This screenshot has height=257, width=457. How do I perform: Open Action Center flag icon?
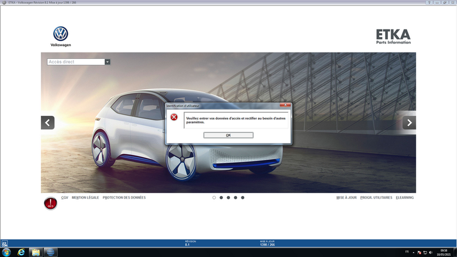(419, 253)
